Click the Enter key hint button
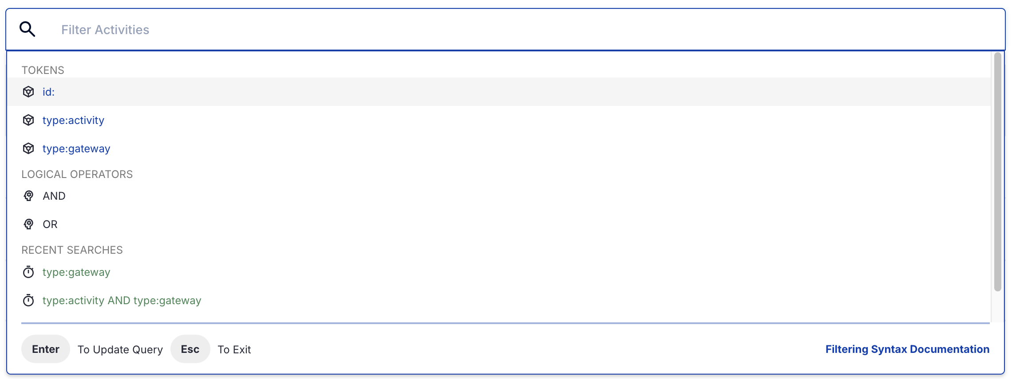The height and width of the screenshot is (379, 1012). (x=46, y=349)
